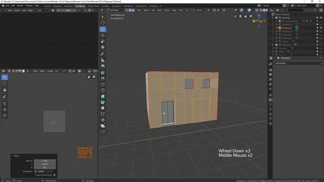Toggle visibility eye for Buildings collection

pyautogui.click(x=321, y=18)
